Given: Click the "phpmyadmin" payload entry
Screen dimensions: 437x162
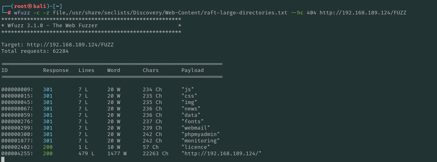Looking at the screenshot, I should 201,134.
